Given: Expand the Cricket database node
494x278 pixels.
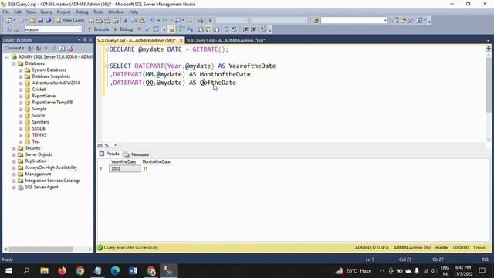Looking at the screenshot, I should (21, 90).
